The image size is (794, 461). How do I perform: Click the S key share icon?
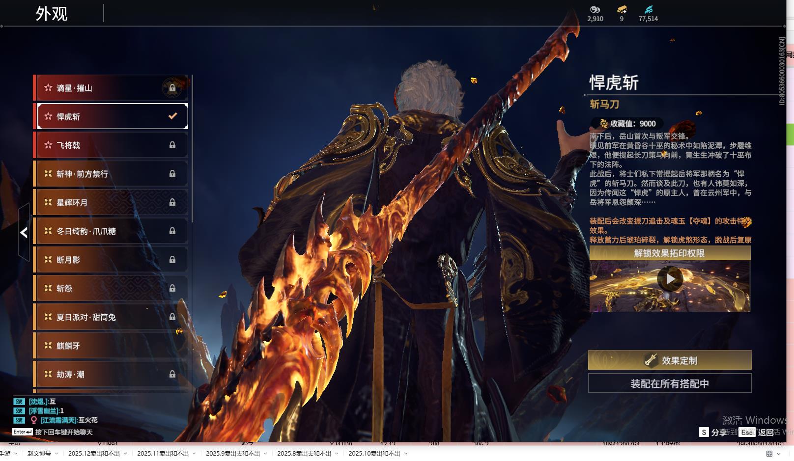[704, 432]
